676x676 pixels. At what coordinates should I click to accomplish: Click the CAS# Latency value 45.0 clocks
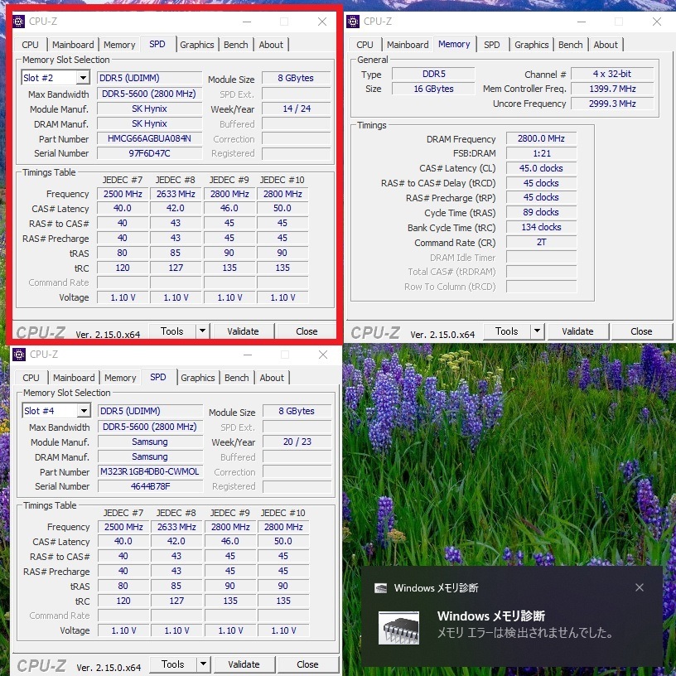pyautogui.click(x=541, y=168)
